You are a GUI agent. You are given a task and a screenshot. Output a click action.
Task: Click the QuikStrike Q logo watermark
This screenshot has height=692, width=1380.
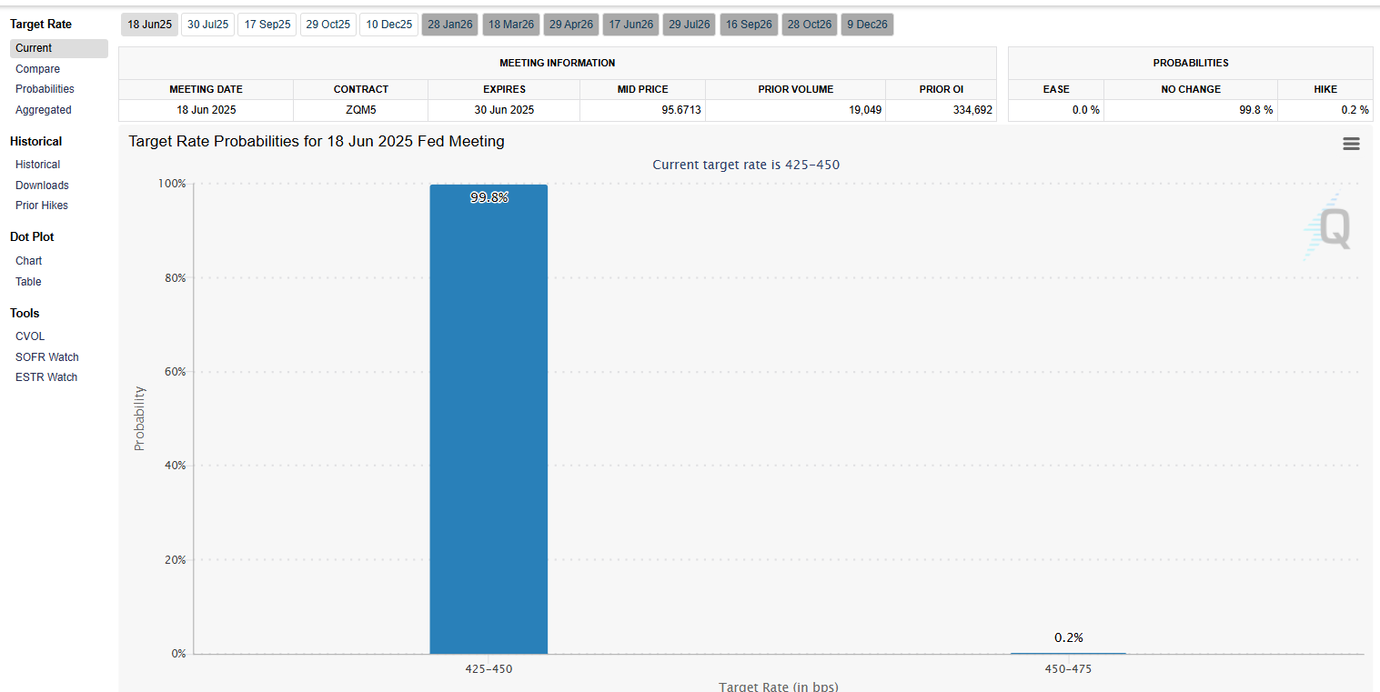point(1332,227)
